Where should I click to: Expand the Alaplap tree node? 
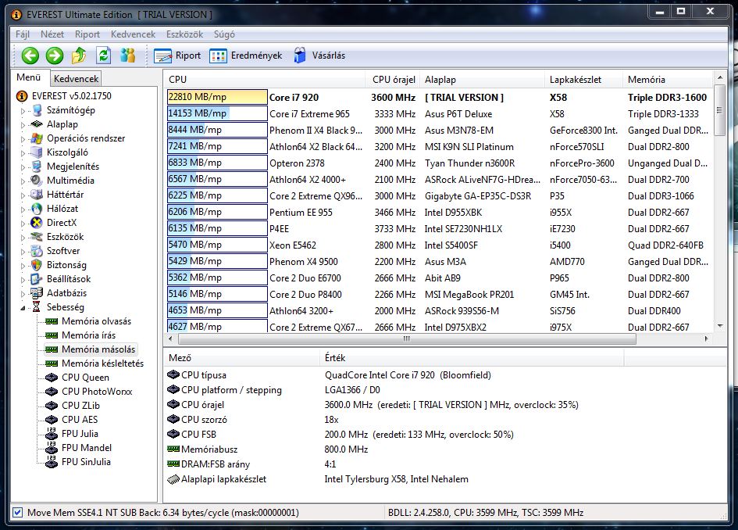coord(23,125)
